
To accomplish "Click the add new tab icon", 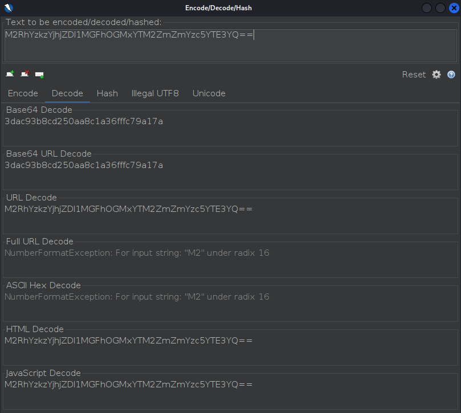I will point(10,74).
